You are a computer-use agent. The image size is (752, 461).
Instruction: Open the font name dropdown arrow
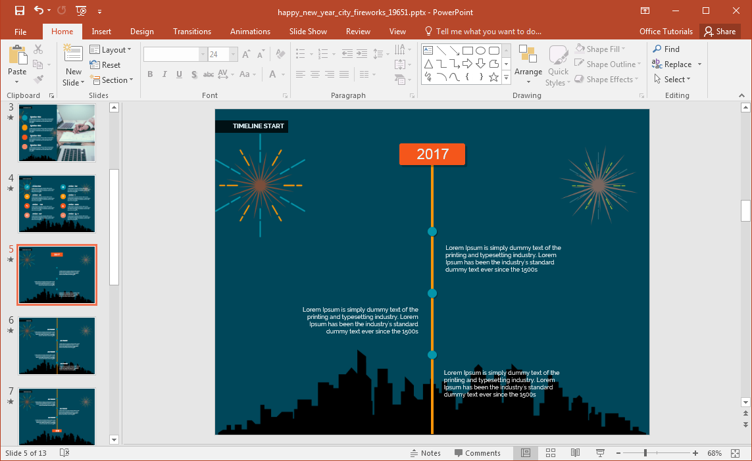203,54
